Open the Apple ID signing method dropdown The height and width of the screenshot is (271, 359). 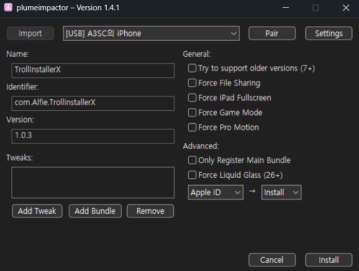pos(216,192)
